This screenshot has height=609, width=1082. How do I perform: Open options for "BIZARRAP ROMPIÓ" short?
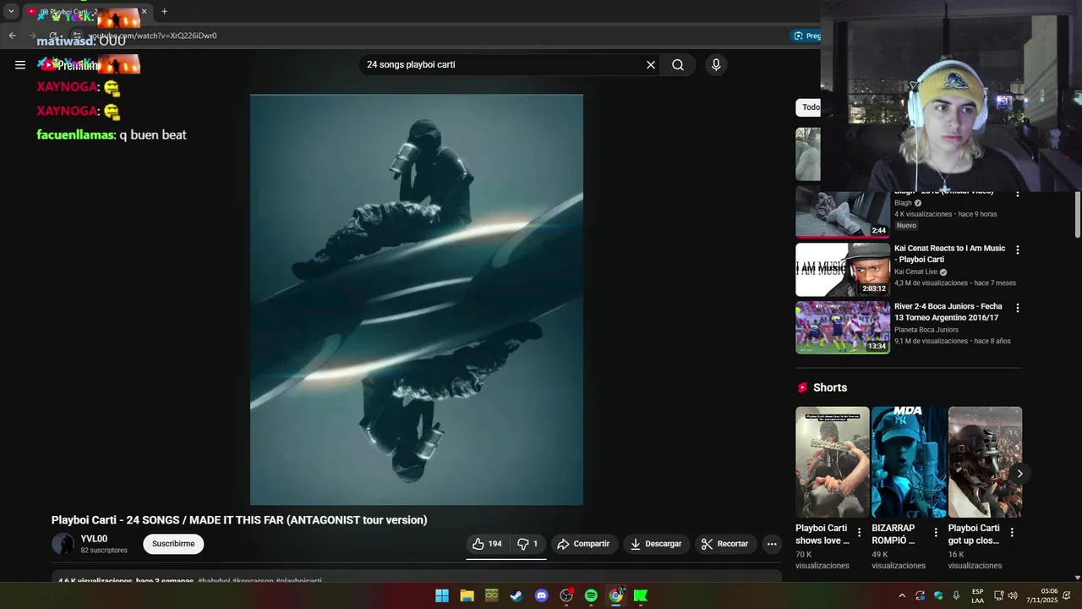(936, 533)
